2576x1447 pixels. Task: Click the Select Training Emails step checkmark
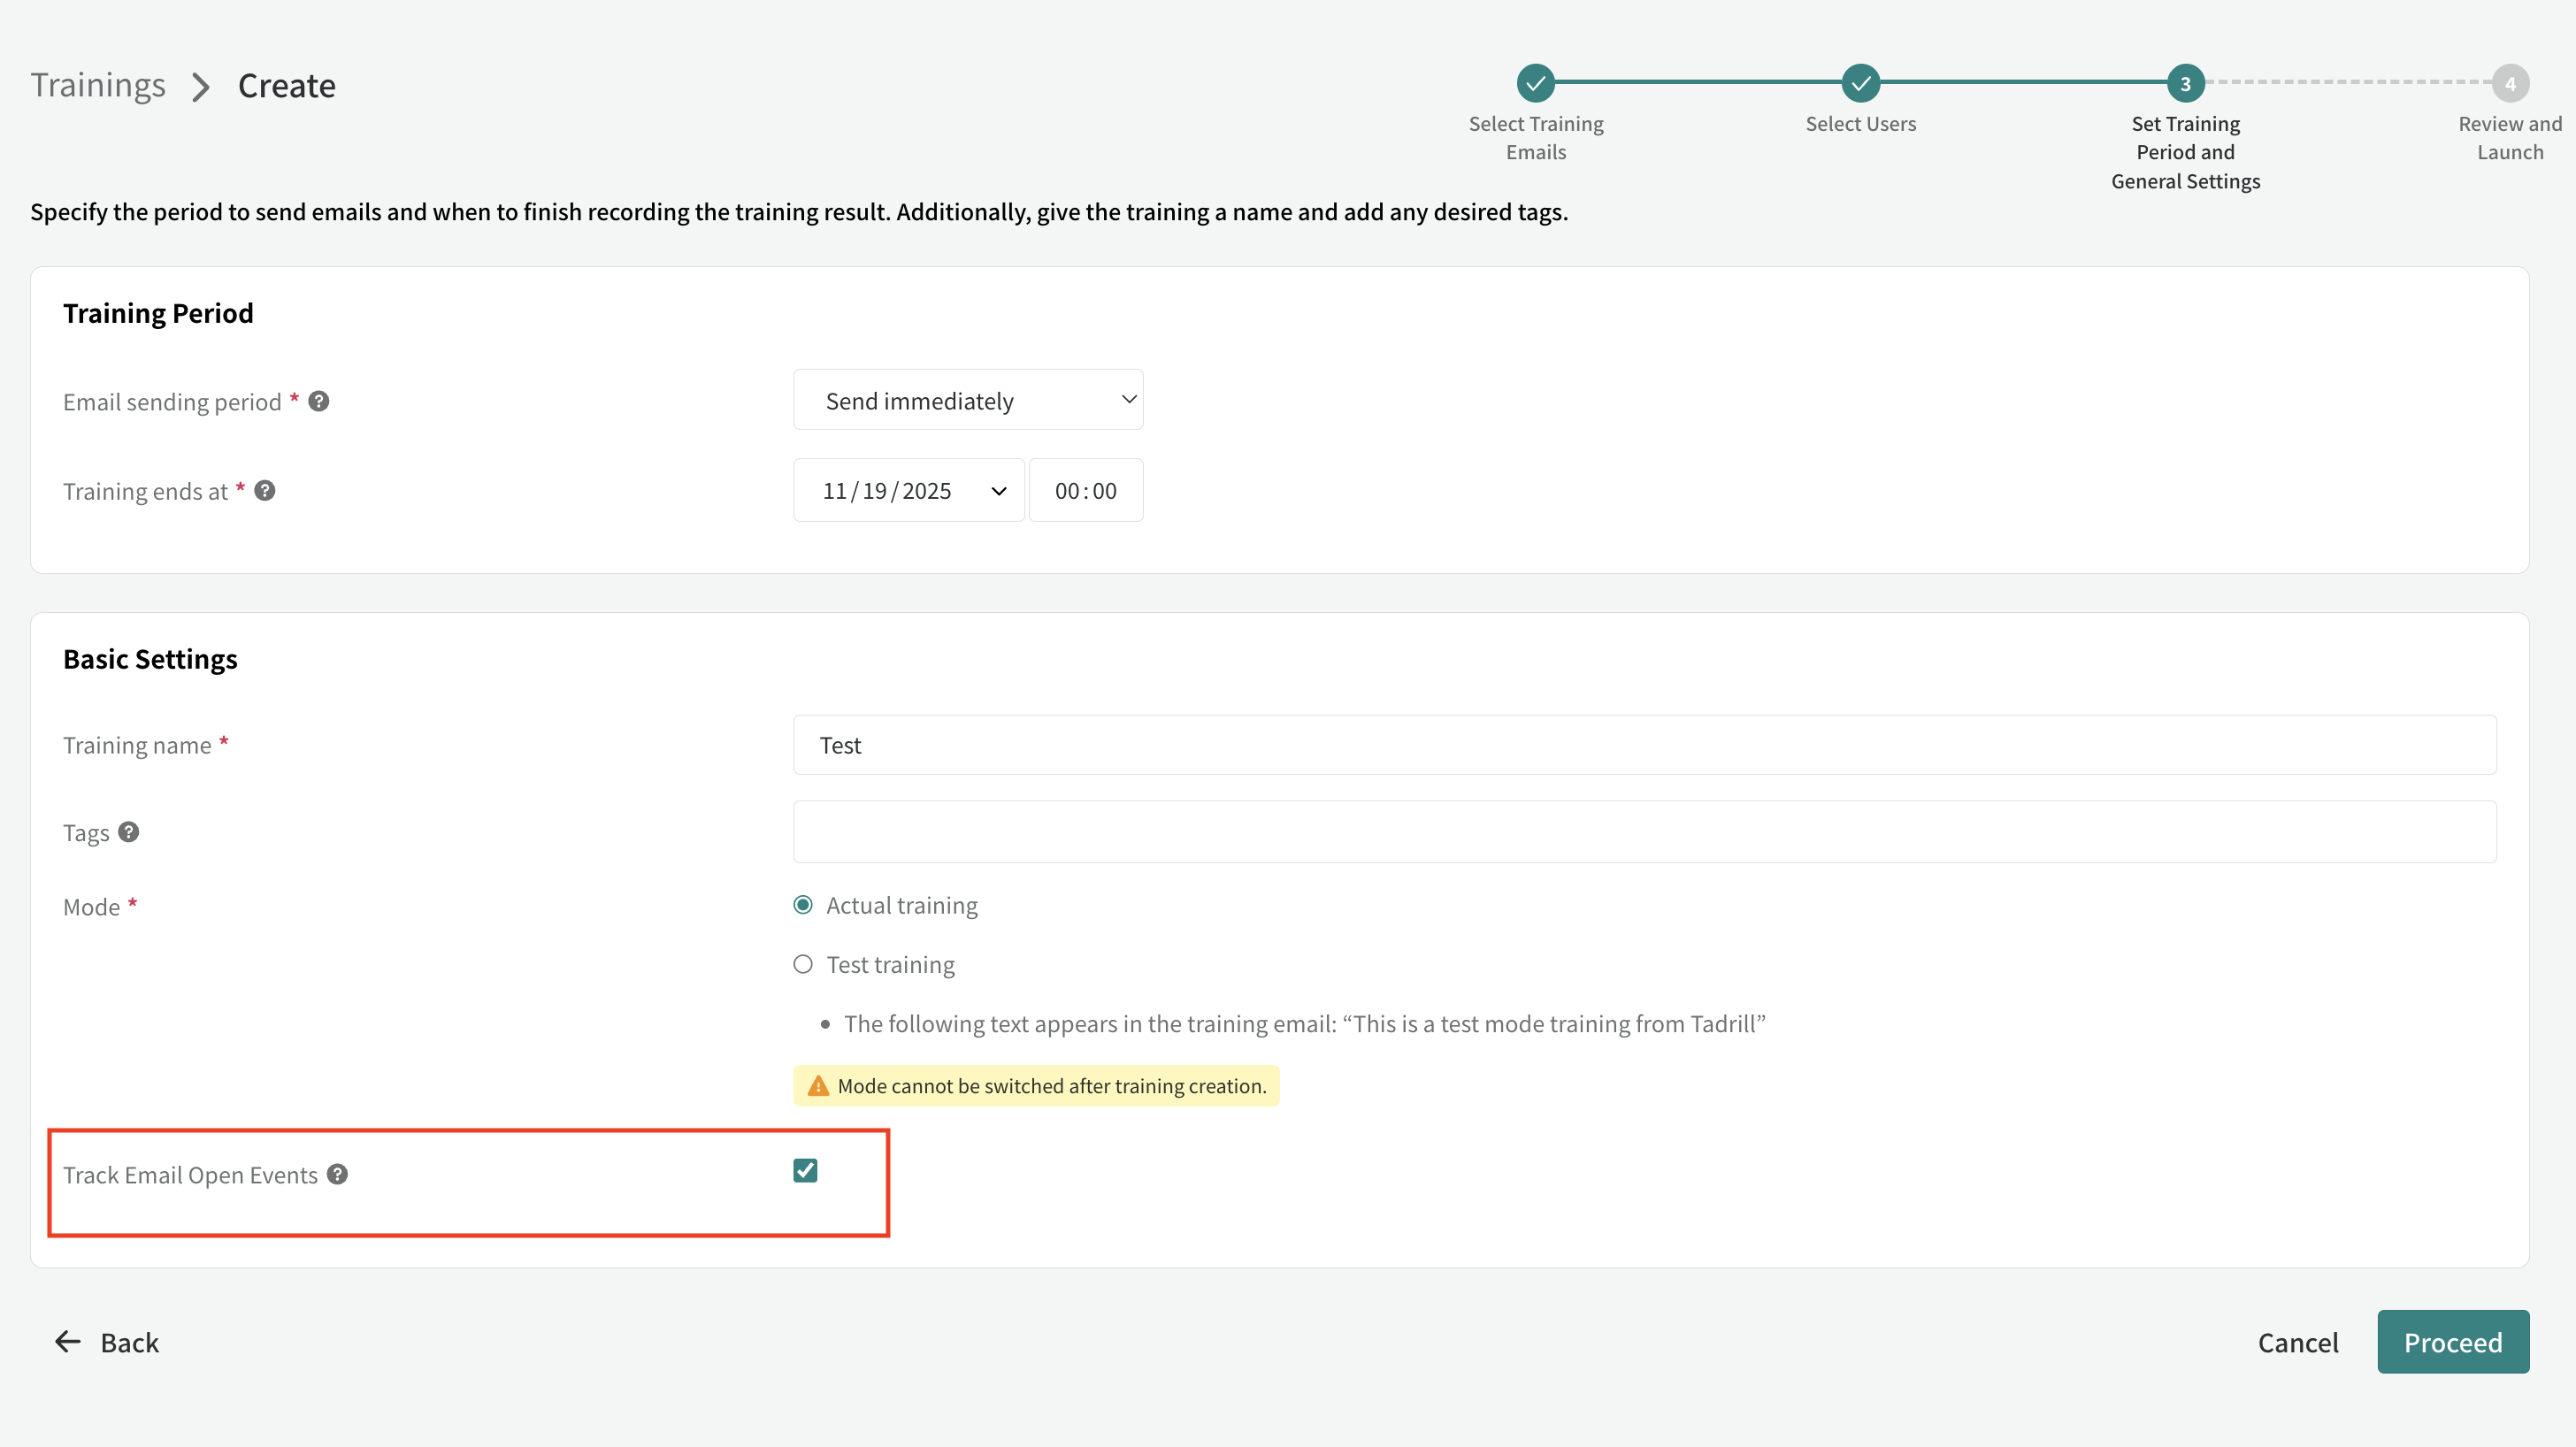[1536, 83]
